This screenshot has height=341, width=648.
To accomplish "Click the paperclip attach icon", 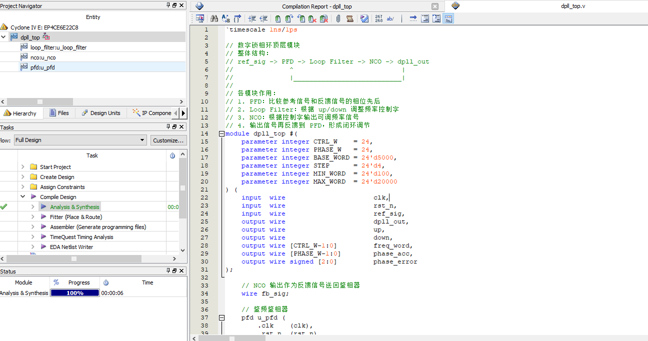I will click(x=338, y=18).
